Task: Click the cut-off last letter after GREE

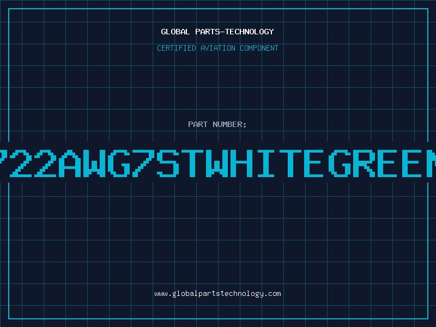Action: (x=431, y=163)
